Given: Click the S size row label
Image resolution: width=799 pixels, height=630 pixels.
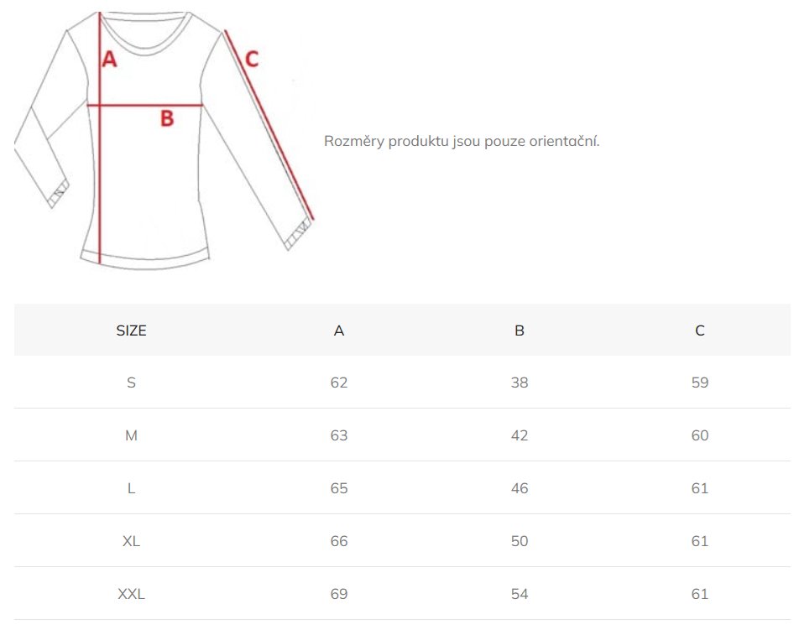Looking at the screenshot, I should pos(132,383).
